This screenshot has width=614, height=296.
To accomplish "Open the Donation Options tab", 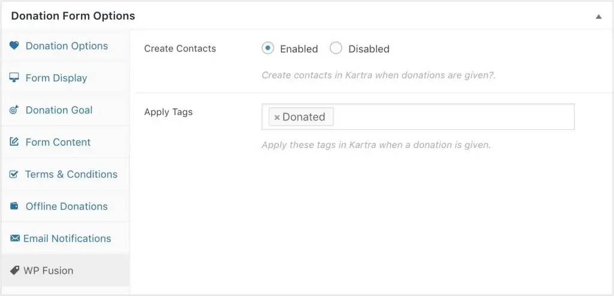I will [x=67, y=46].
